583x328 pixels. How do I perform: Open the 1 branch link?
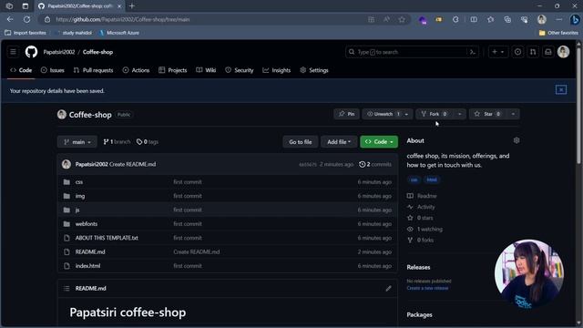point(117,142)
